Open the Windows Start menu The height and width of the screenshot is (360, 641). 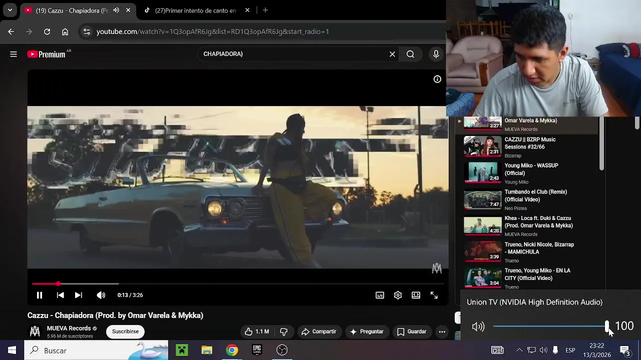(12, 350)
